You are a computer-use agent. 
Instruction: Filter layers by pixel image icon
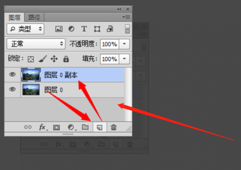[x=59, y=29]
